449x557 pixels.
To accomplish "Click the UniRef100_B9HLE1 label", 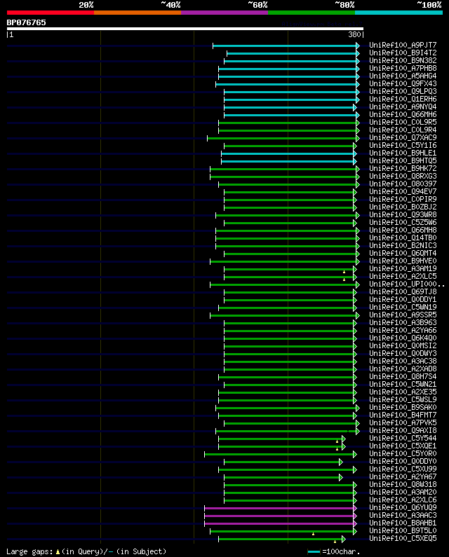I will pos(403,153).
